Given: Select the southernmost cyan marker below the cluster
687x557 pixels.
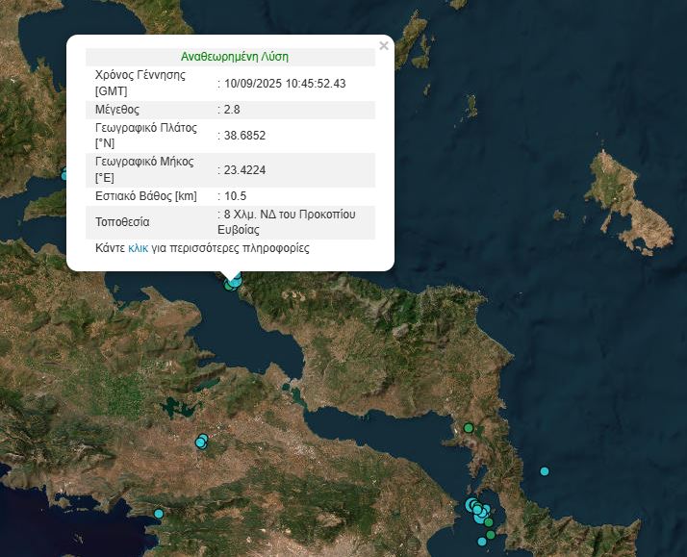Looking at the screenshot, I should point(482,542).
